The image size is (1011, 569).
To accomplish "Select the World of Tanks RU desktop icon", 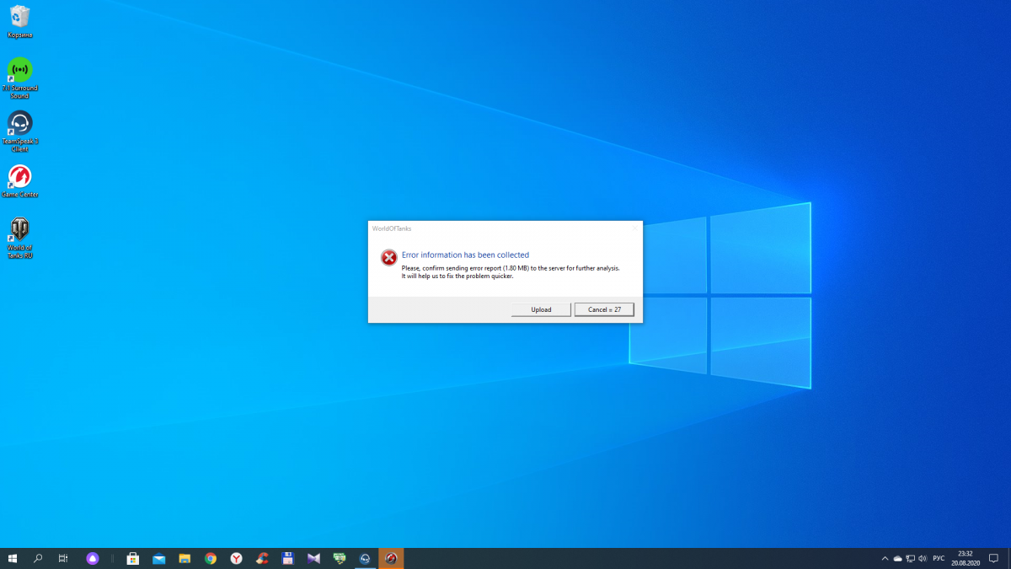I will click(19, 230).
